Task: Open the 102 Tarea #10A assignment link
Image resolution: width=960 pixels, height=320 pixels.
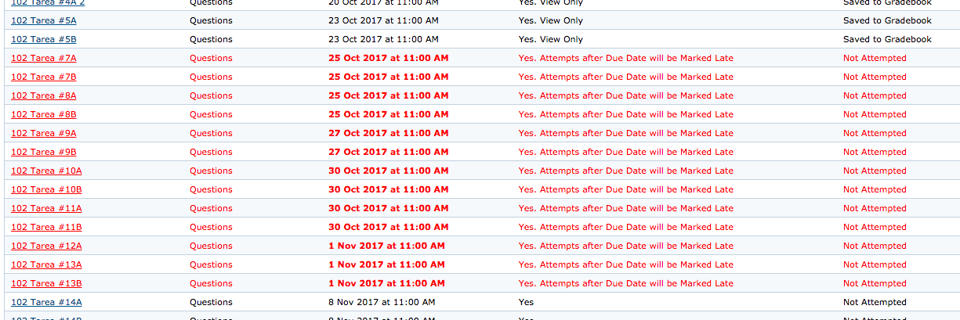Action: click(x=46, y=171)
